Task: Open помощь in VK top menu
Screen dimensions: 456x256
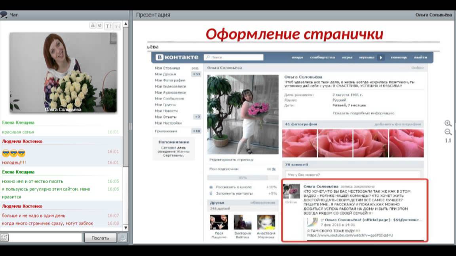Action: coord(399,57)
